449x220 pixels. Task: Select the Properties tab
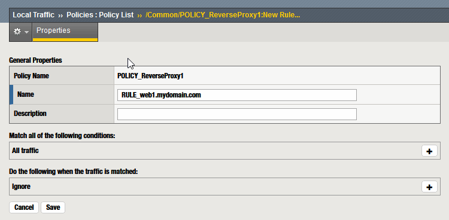click(x=65, y=32)
